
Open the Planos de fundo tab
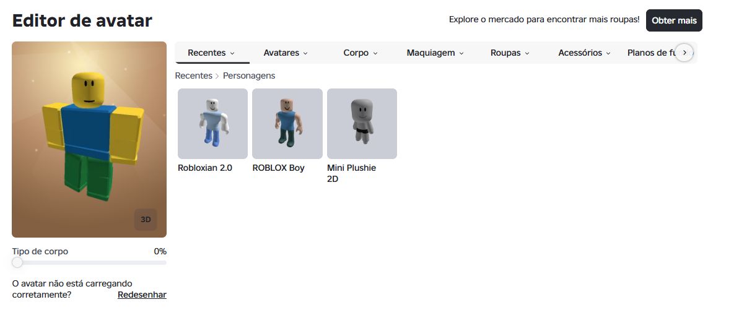pyautogui.click(x=650, y=53)
